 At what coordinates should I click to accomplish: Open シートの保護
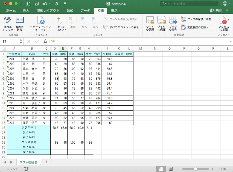point(150,24)
